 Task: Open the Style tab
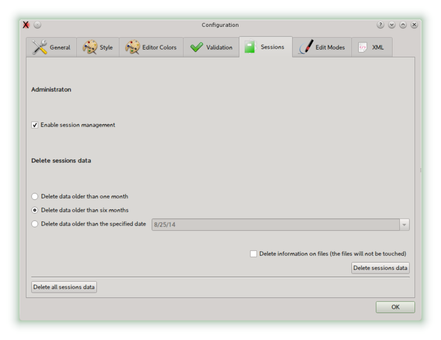98,47
